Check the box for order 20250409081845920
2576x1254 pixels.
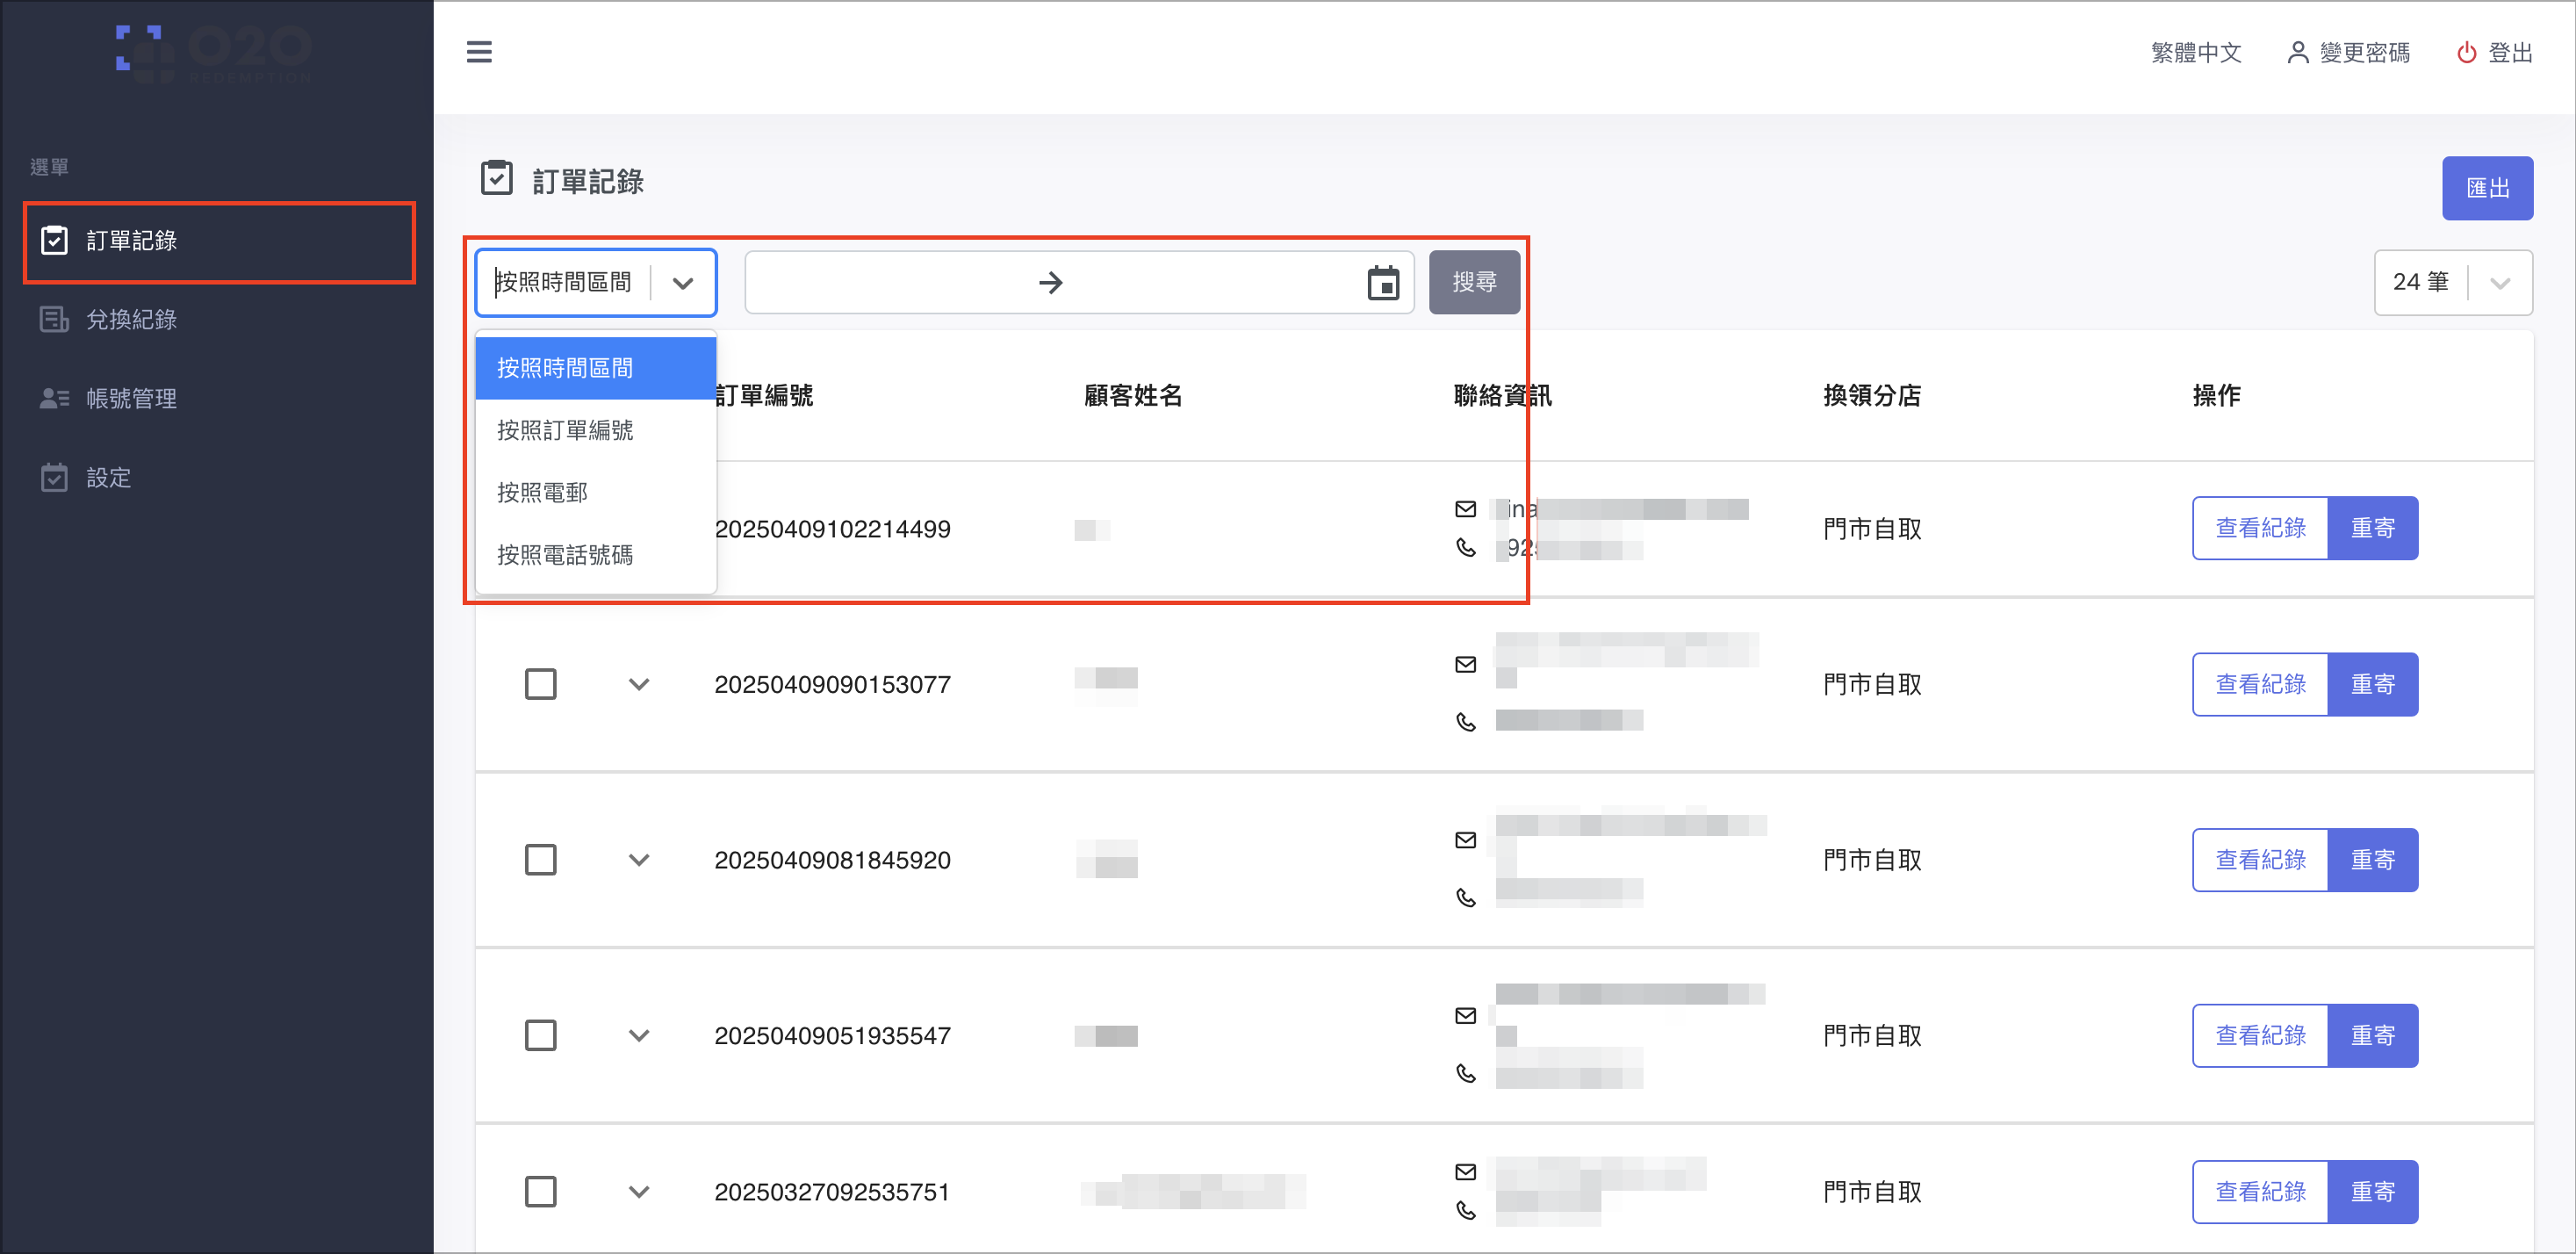[541, 860]
